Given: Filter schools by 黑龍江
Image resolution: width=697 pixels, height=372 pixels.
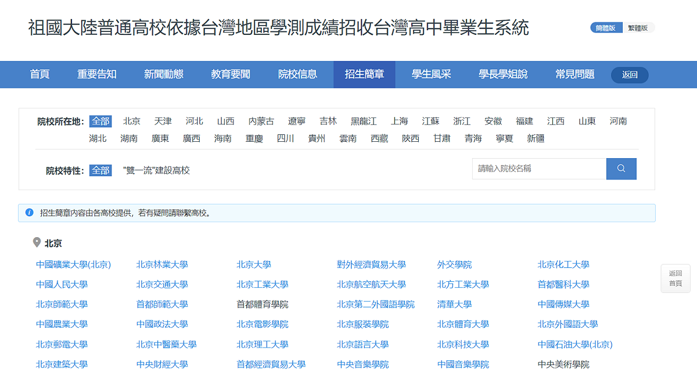Looking at the screenshot, I should 364,121.
